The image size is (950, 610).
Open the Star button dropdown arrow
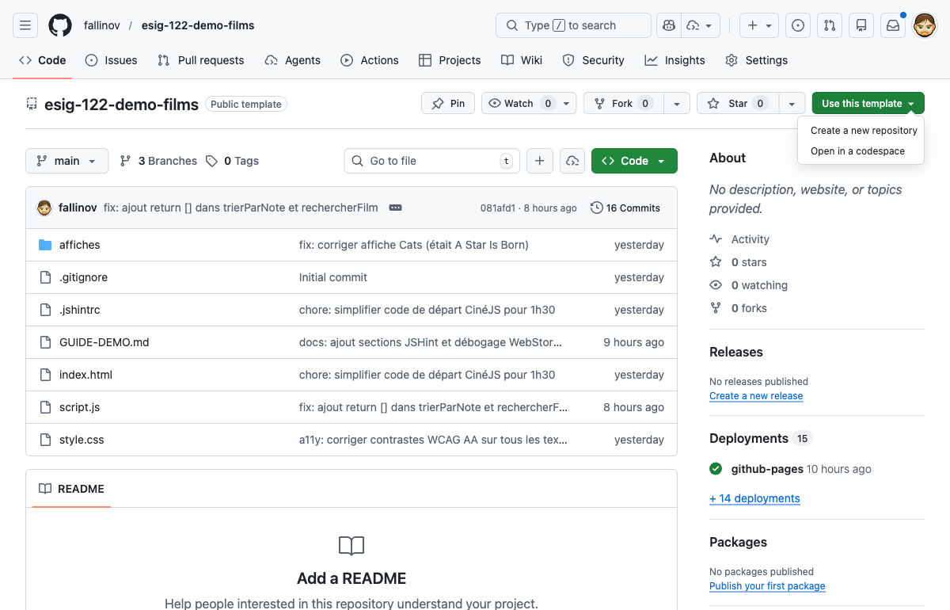coord(791,103)
